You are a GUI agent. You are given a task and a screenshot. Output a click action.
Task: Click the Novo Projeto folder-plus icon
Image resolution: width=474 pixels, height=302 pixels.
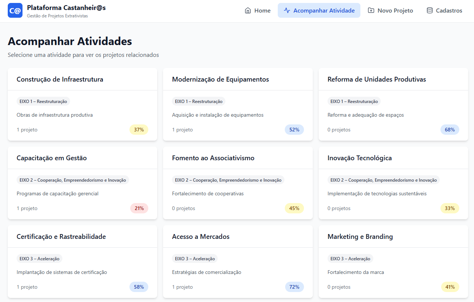pos(371,10)
